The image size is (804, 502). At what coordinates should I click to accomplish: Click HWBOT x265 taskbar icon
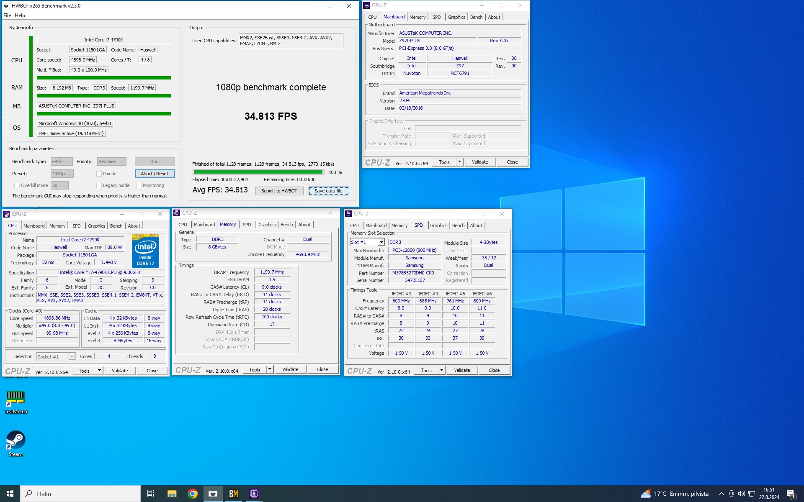pos(213,494)
